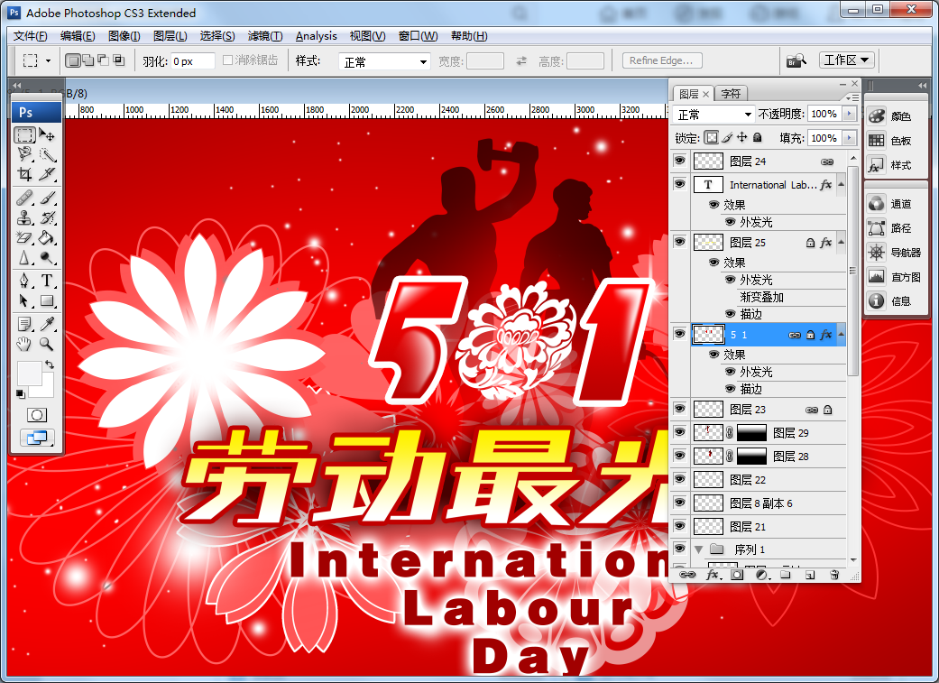Select the Hand tool

tap(24, 344)
